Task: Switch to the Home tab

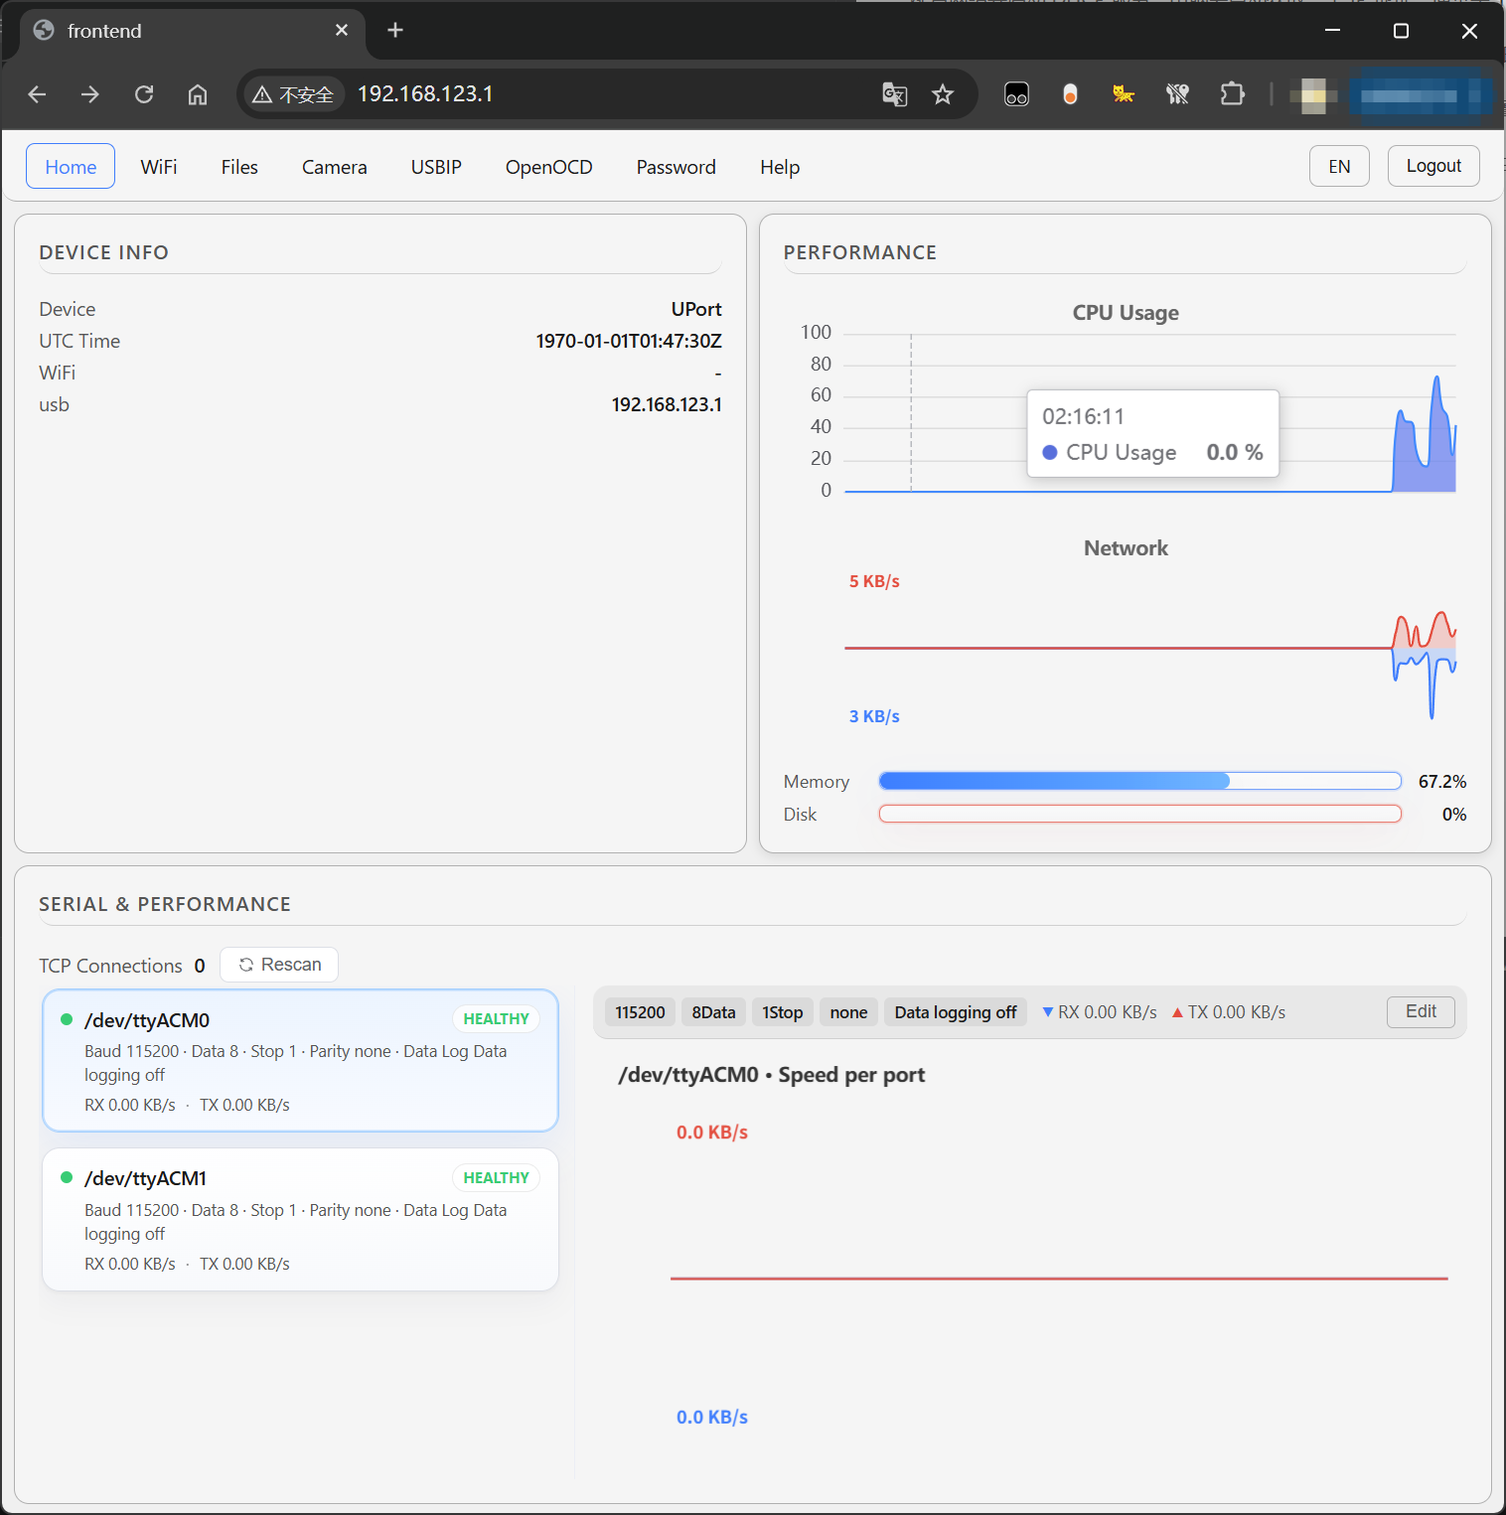Action: click(71, 167)
